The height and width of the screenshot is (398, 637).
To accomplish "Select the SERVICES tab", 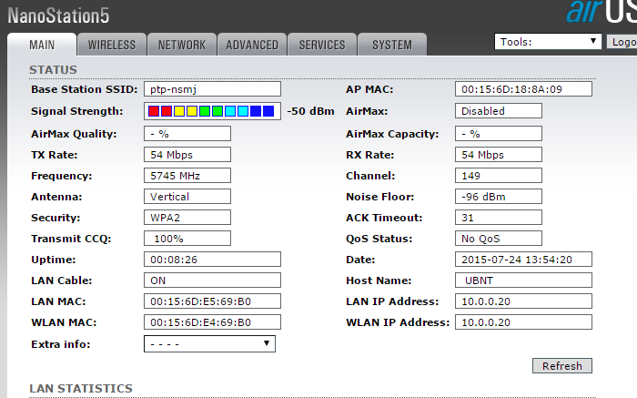I will [x=322, y=45].
